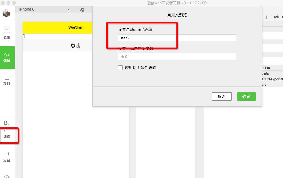The image size is (283, 178).
Task: Open the iPhone 6 device dropdown
Action: pyautogui.click(x=44, y=9)
